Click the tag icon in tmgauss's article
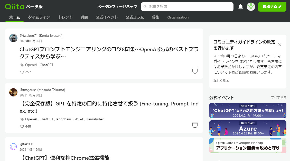Viewport: 290px width, 161px height. click(x=22, y=119)
